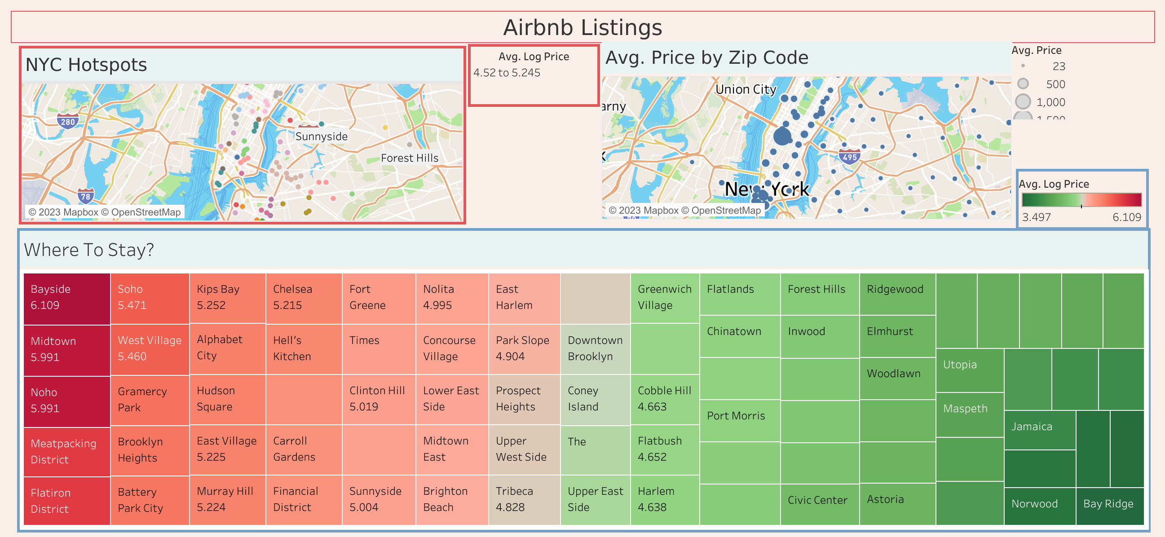Select the Soho 5.471 treemap tile
Viewport: 1165px width, 537px height.
click(x=150, y=298)
